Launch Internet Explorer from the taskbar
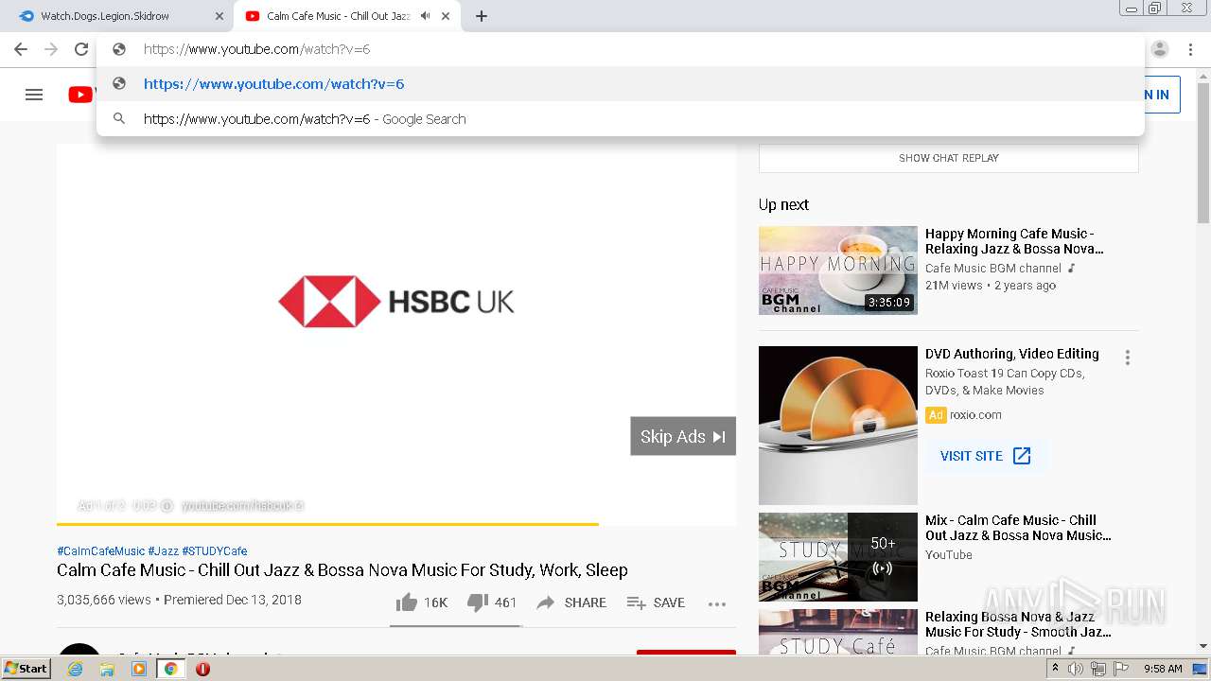This screenshot has height=681, width=1211. [75, 669]
